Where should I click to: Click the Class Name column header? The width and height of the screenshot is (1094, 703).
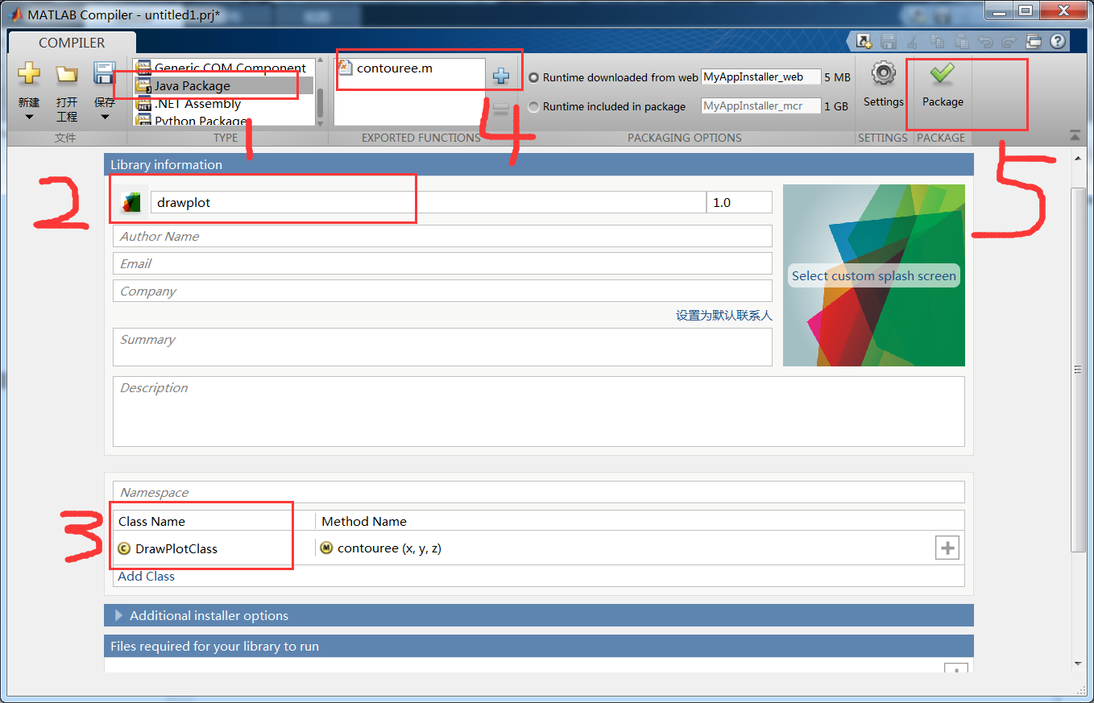[x=151, y=522]
